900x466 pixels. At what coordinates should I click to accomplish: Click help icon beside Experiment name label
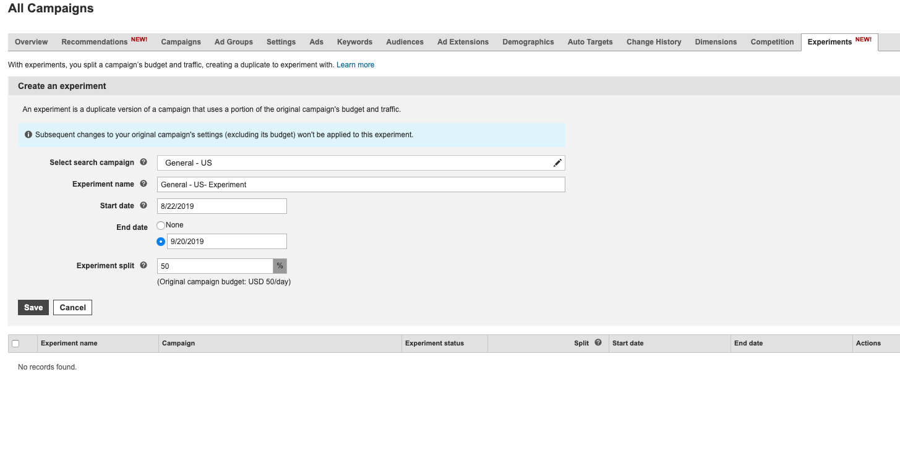click(144, 184)
